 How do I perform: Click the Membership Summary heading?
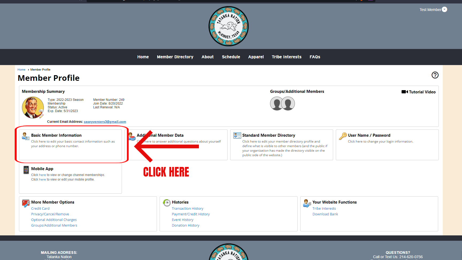click(x=43, y=91)
